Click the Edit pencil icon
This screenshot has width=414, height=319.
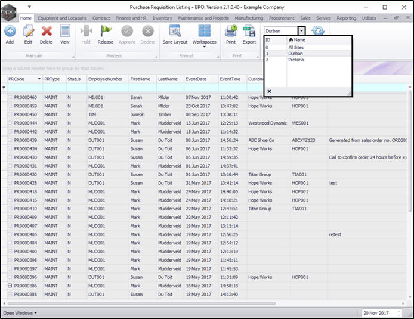28,31
